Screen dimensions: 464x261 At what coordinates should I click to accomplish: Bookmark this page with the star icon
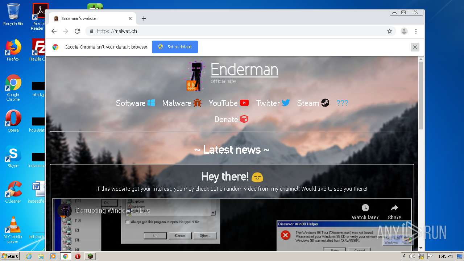pos(390,31)
